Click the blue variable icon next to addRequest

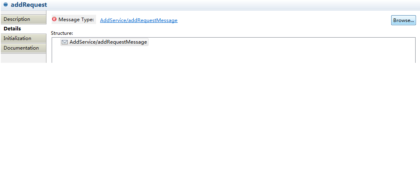pos(6,4)
